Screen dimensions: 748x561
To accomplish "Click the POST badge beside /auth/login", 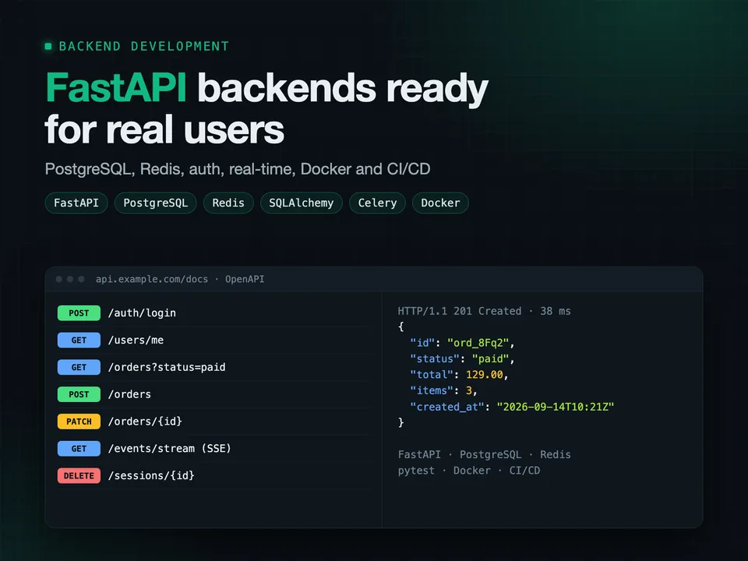I will [x=79, y=313].
